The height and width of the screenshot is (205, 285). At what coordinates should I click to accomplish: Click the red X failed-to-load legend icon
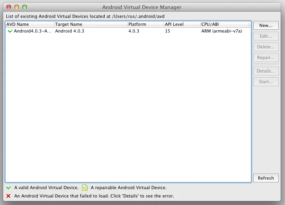[x=8, y=196]
